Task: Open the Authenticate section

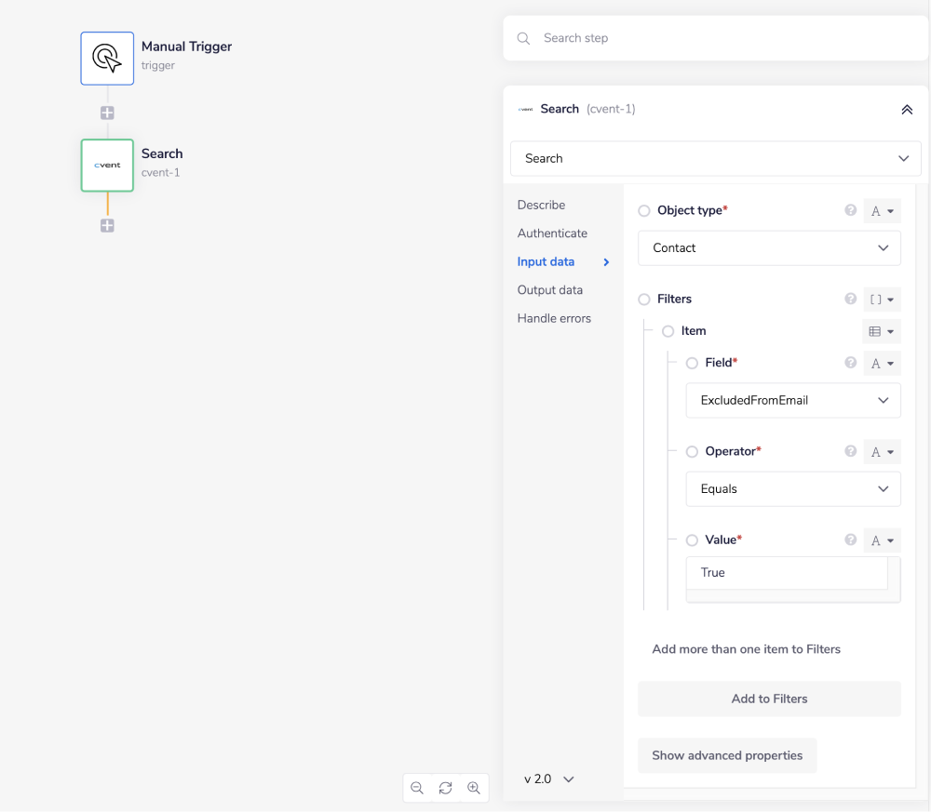Action: [x=552, y=233]
